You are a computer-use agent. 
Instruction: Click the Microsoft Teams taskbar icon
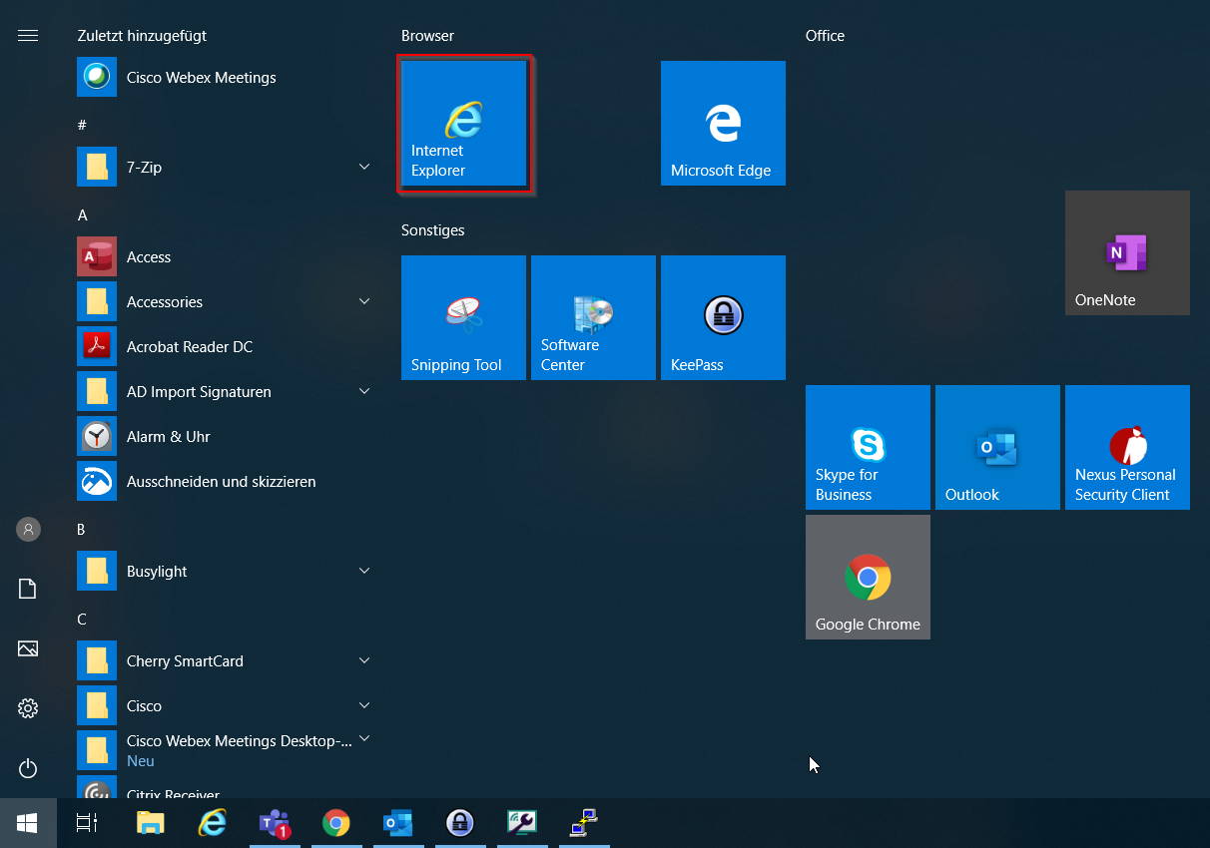click(x=275, y=823)
